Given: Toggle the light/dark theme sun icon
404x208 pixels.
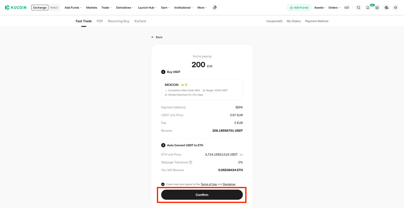Looking at the screenshot, I should (x=395, y=8).
